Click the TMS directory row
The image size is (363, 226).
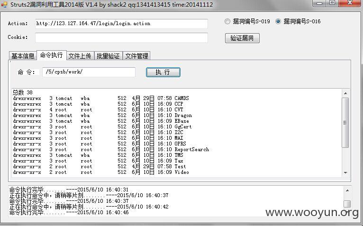click(98, 155)
